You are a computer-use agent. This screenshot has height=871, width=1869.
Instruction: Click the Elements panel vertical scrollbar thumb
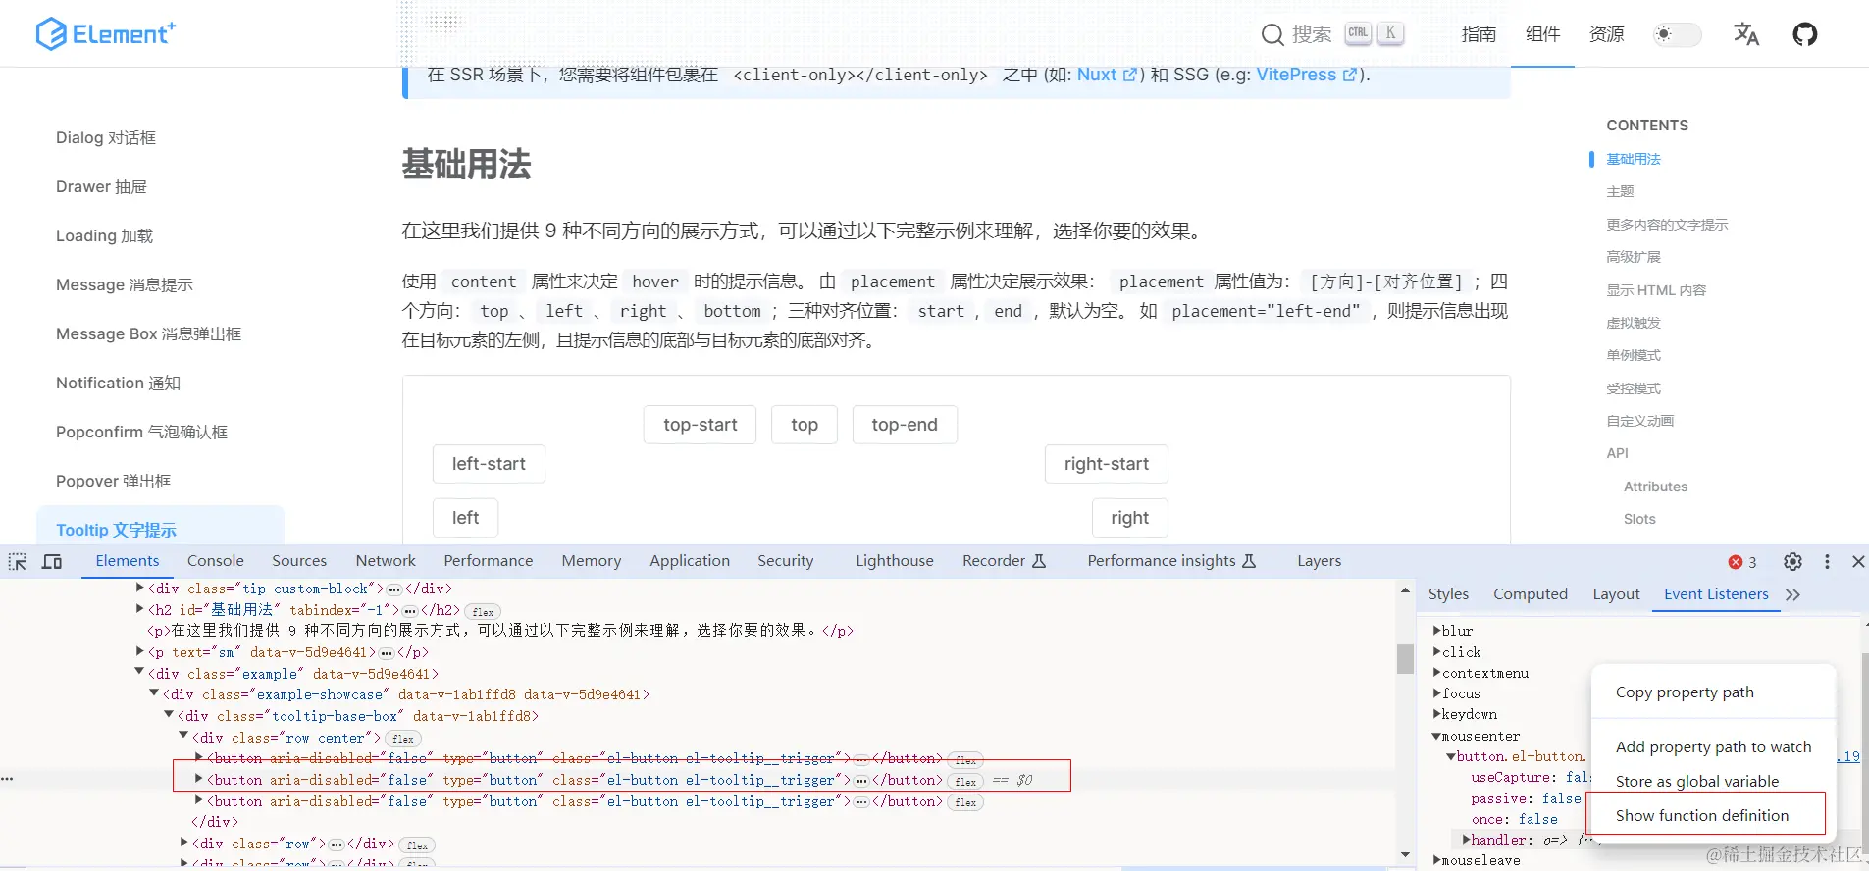(1405, 659)
